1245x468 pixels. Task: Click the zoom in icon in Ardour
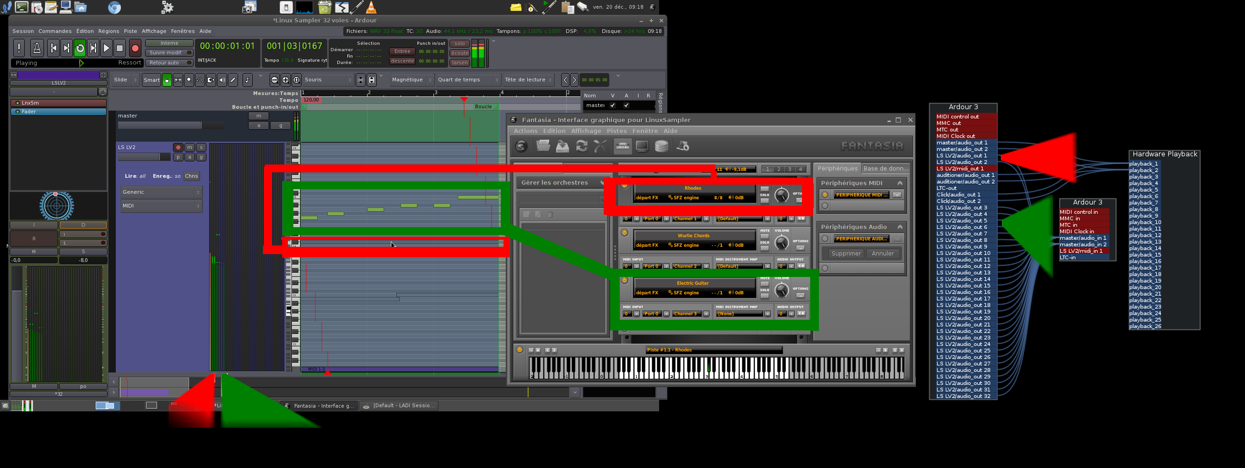pos(286,80)
